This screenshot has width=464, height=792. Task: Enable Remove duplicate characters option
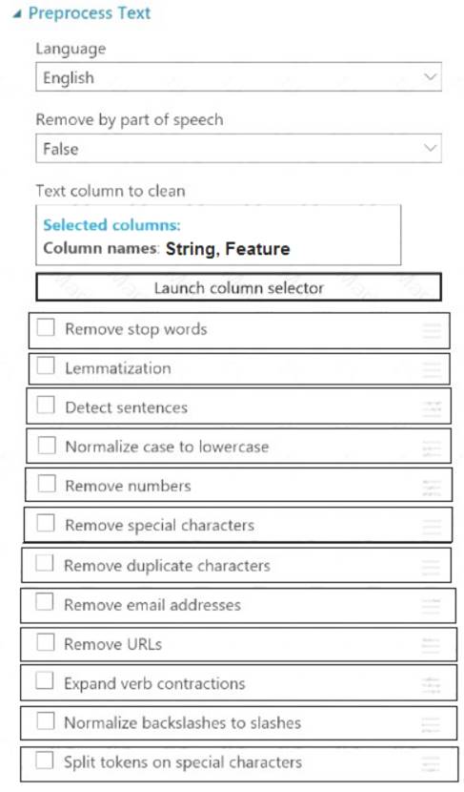[45, 563]
